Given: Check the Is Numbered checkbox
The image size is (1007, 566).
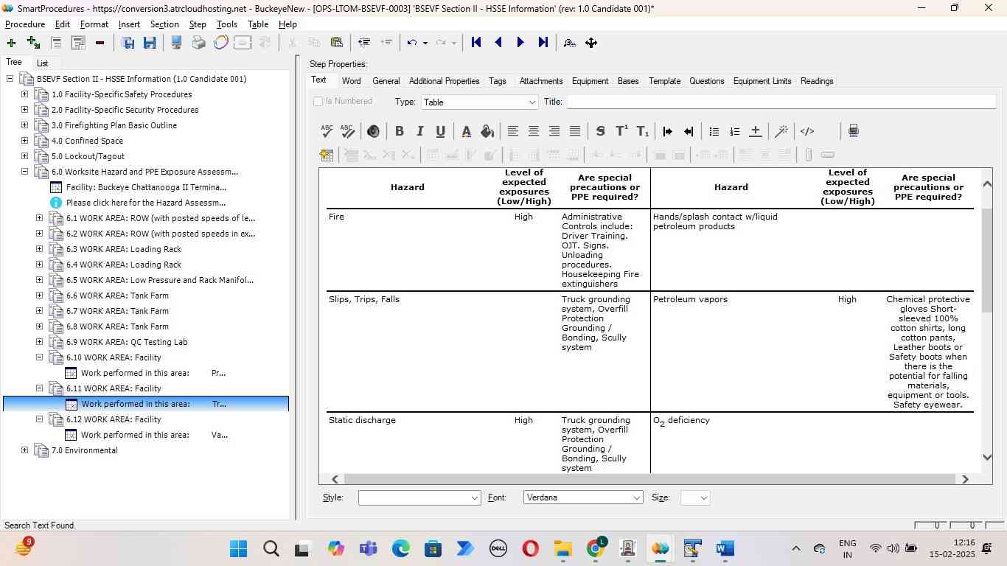Looking at the screenshot, I should coord(318,102).
